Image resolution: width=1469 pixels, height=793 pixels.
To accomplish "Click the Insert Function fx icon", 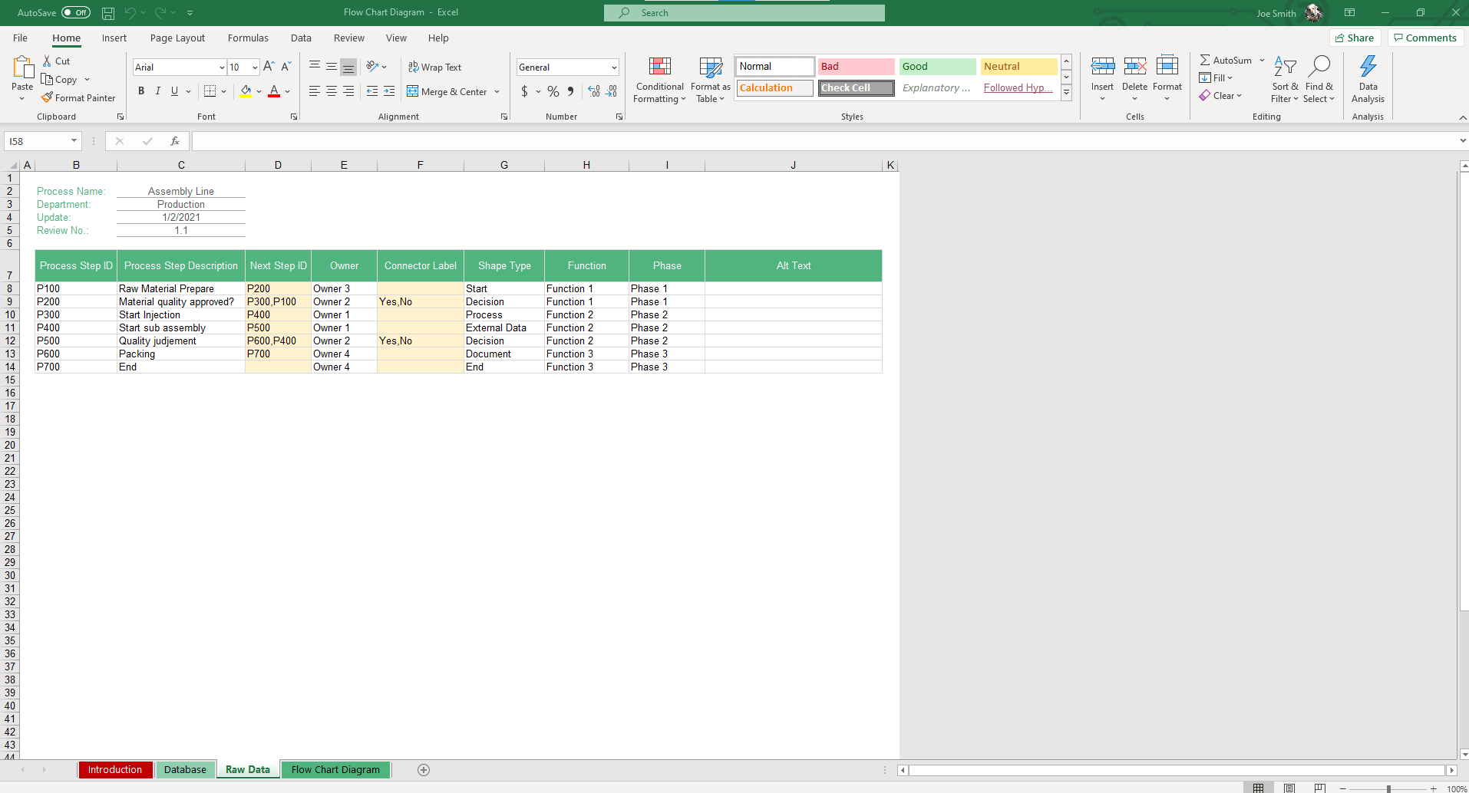I will (175, 141).
